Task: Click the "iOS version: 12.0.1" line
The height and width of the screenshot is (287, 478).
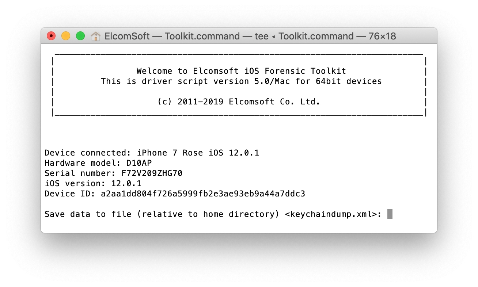Action: pos(93,183)
